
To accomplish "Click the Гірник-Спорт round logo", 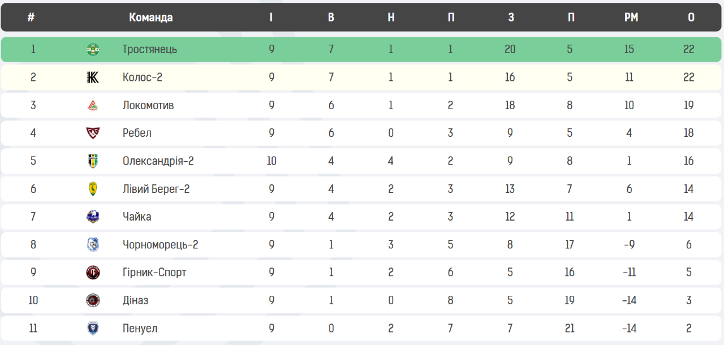I will tap(93, 273).
